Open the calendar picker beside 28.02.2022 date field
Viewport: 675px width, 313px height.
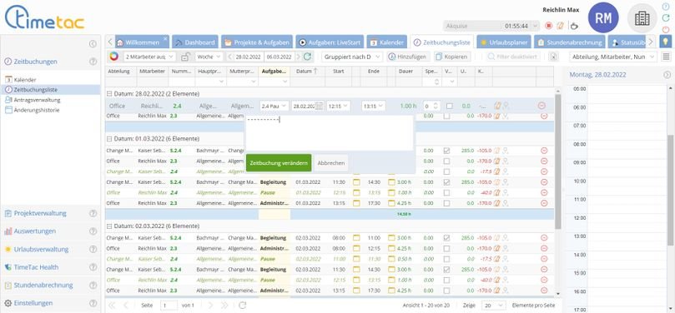[319, 106]
